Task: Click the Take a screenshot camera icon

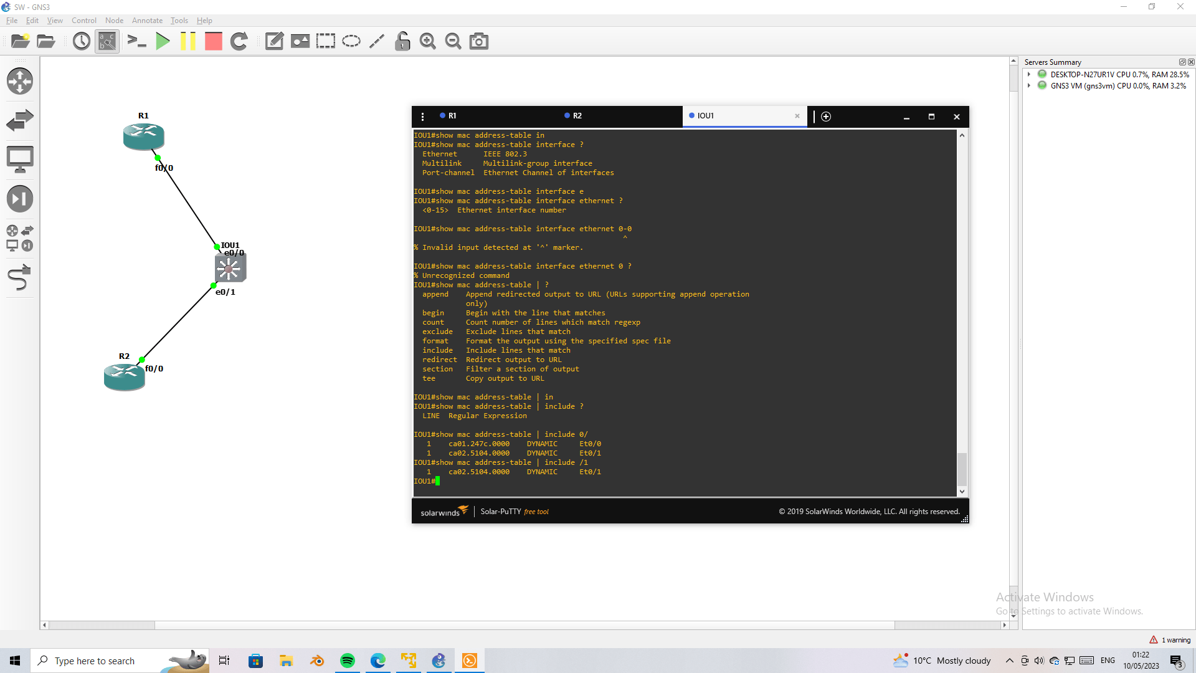Action: coord(478,42)
